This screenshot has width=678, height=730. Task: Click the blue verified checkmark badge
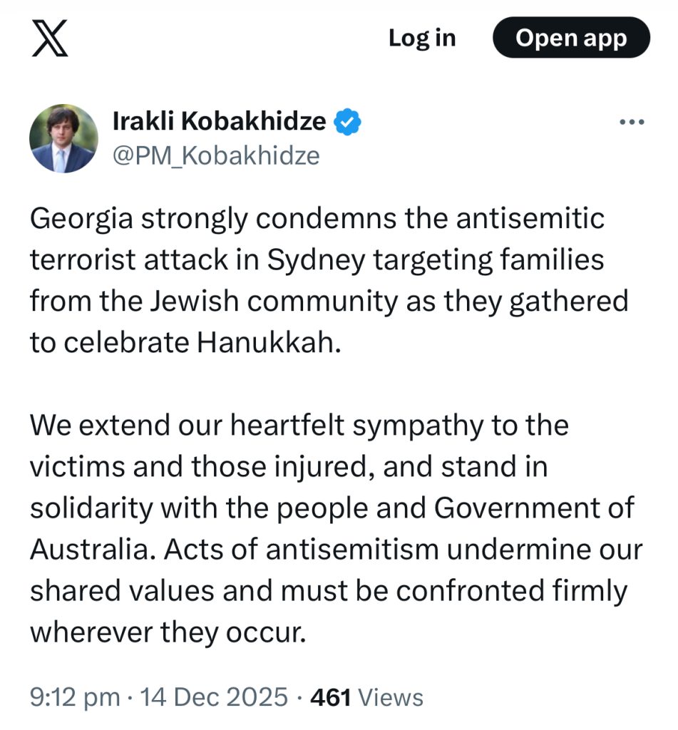click(348, 122)
